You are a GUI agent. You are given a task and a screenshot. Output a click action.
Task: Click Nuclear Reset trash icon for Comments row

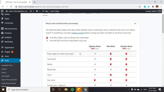(126, 59)
